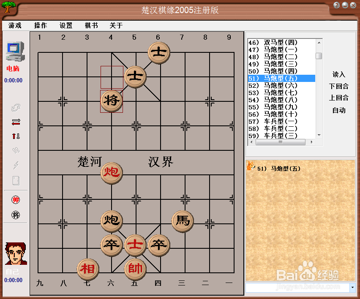Click the computer opponent icon
Image resolution: width=360 pixels, height=299 pixels.
(15, 51)
